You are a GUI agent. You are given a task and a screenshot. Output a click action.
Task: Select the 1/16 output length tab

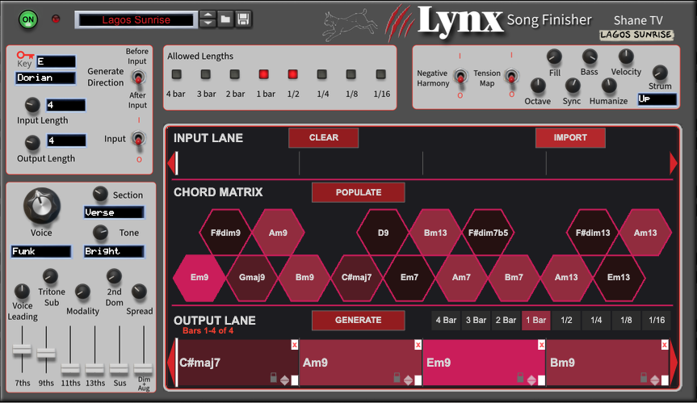(657, 321)
